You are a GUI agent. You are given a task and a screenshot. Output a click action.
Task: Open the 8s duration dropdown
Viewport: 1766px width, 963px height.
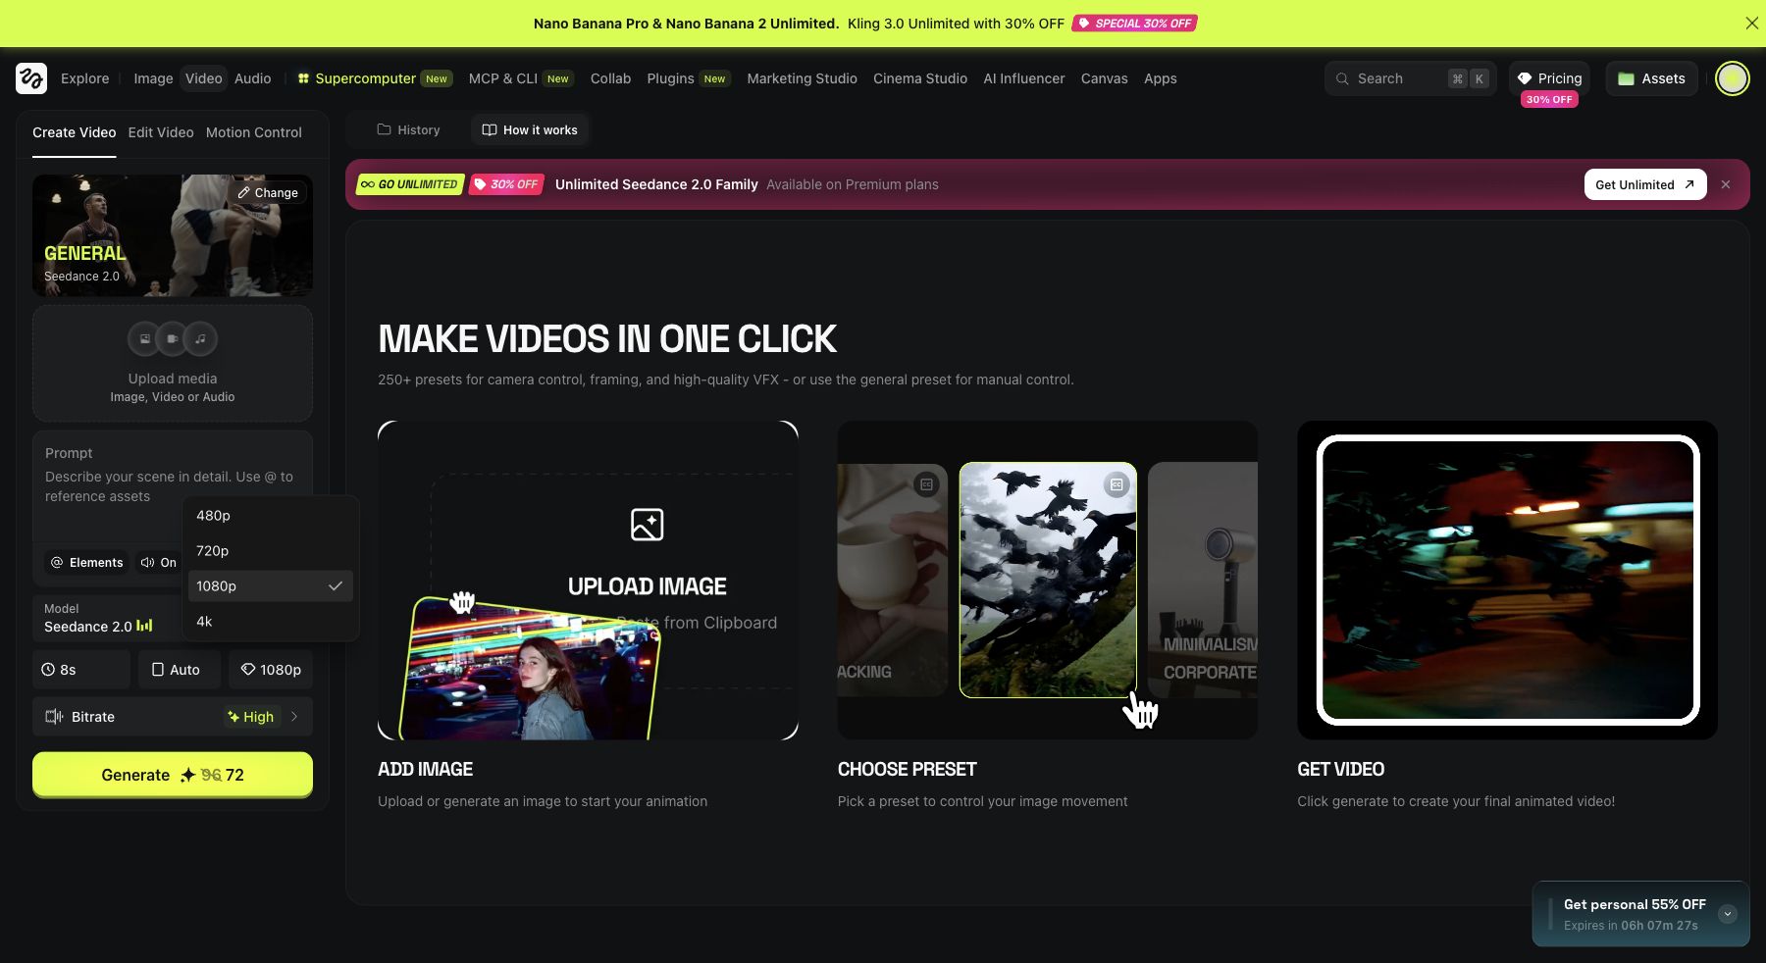click(81, 670)
